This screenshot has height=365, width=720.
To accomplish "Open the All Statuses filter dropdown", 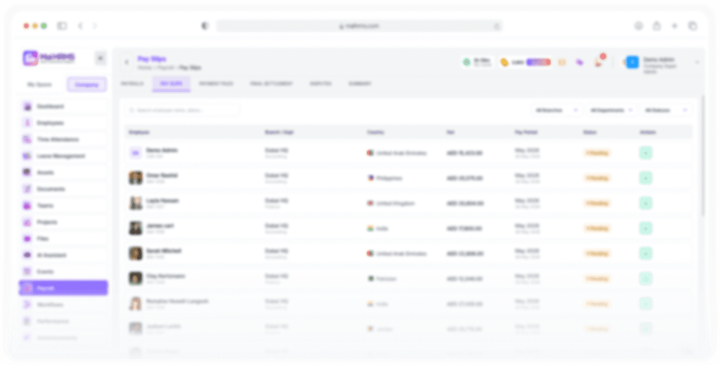I will click(x=666, y=110).
